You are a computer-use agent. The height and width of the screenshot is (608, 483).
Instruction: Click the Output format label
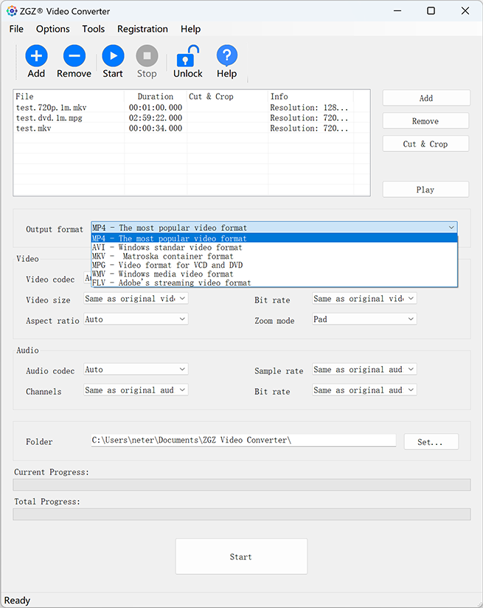[55, 229]
